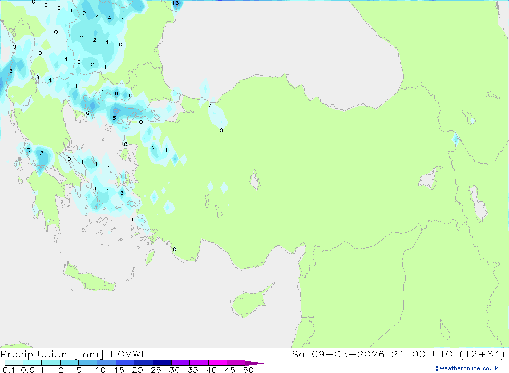This screenshot has height=373, width=509.
Task: Select the 20–25 mm dark blue legend swatch
Action: [144, 363]
